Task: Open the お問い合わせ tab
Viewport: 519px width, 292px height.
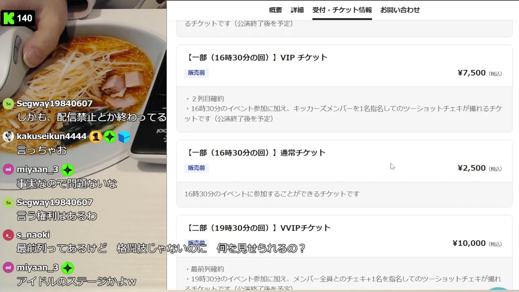Action: (400, 10)
